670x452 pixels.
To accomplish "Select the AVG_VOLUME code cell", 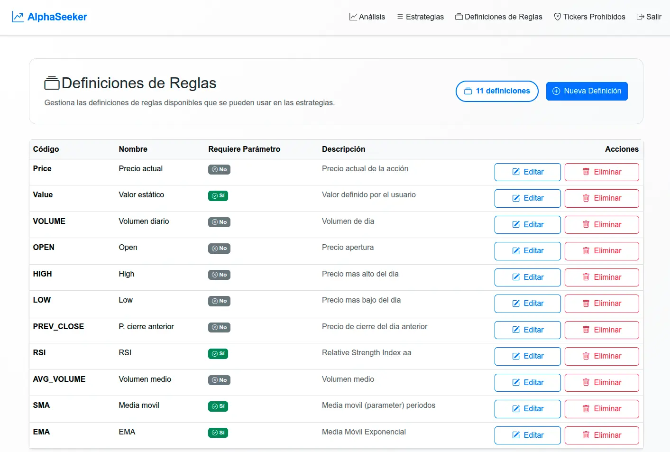I will pos(59,379).
